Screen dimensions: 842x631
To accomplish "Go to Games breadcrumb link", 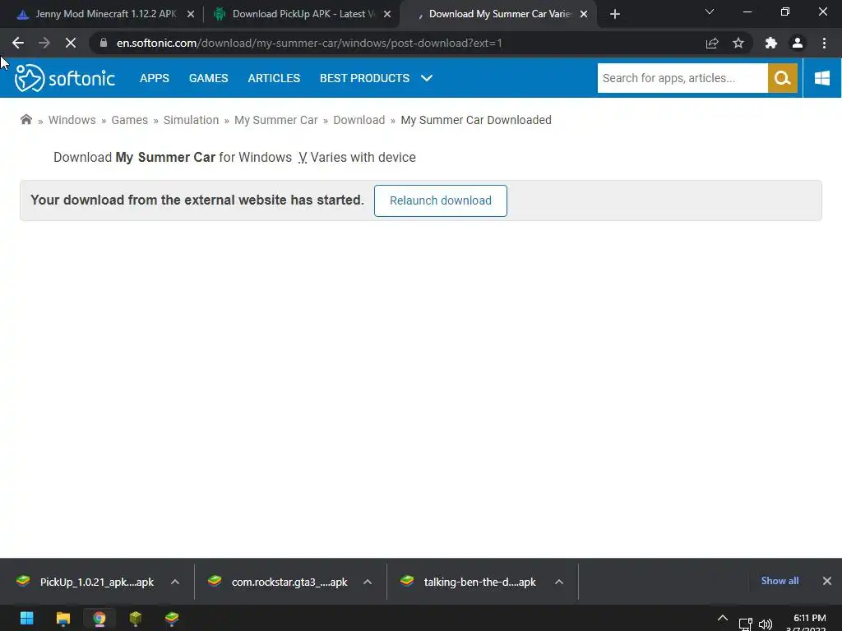I will [x=129, y=120].
